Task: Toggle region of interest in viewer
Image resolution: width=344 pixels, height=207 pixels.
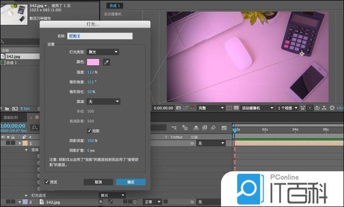Action: coord(229,108)
